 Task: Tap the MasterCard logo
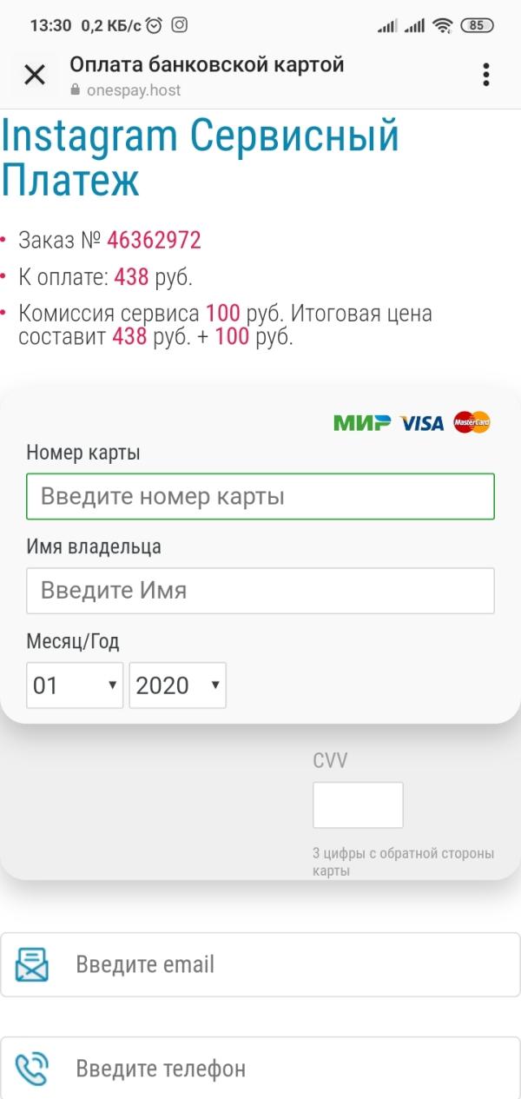pyautogui.click(x=472, y=422)
